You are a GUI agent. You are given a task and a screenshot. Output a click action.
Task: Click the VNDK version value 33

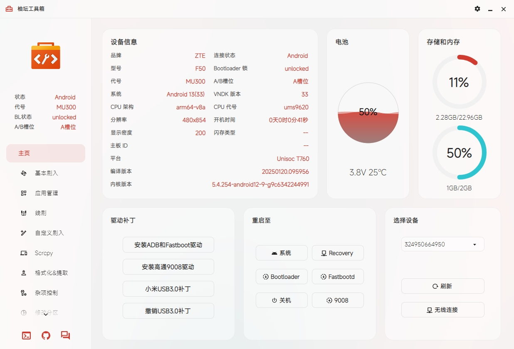(305, 94)
